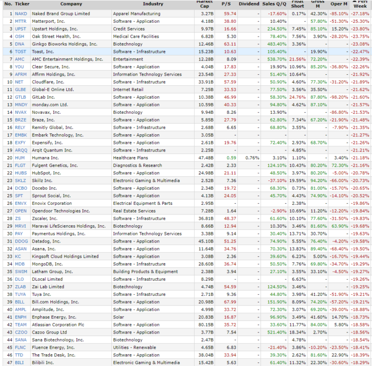Image resolution: width=372 pixels, height=366 pixels.
Task: Open GTLB ticker link
Action: tap(20, 97)
